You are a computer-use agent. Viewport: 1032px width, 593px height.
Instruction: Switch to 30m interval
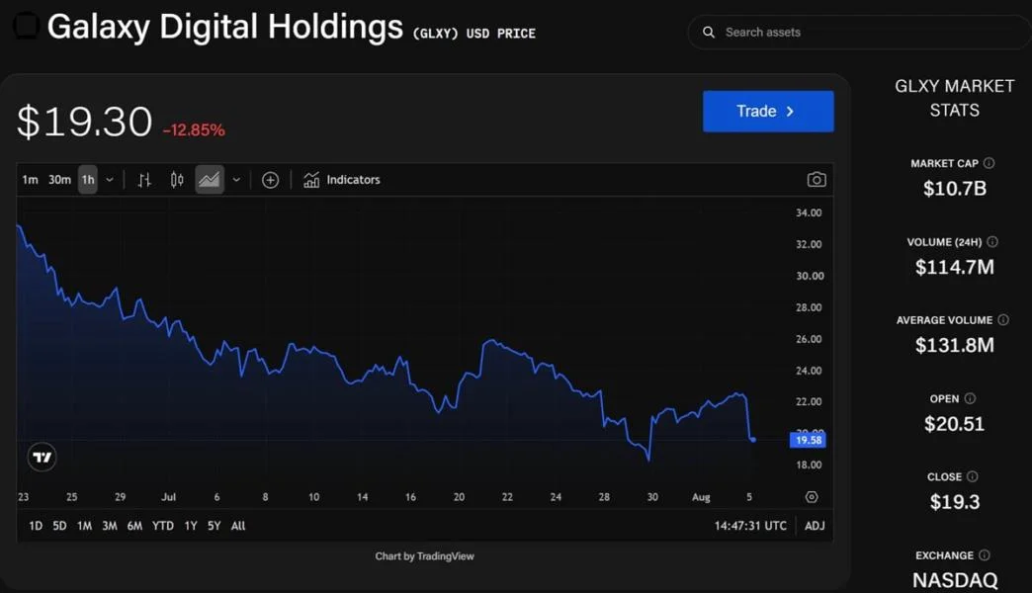(x=59, y=180)
